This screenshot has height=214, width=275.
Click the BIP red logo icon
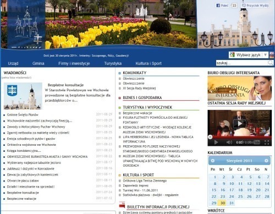[122, 205]
